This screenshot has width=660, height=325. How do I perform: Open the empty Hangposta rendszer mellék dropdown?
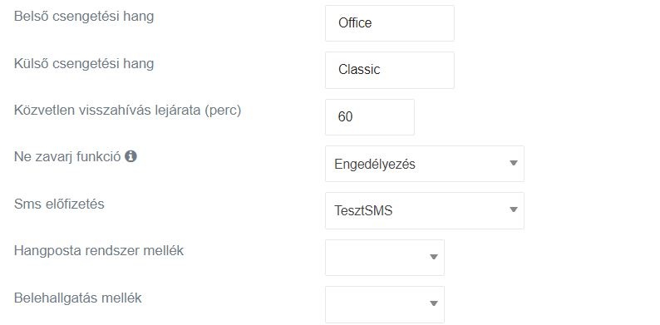point(385,257)
